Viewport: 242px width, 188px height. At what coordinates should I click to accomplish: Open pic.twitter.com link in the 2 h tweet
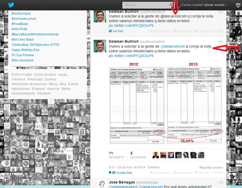pos(131,26)
